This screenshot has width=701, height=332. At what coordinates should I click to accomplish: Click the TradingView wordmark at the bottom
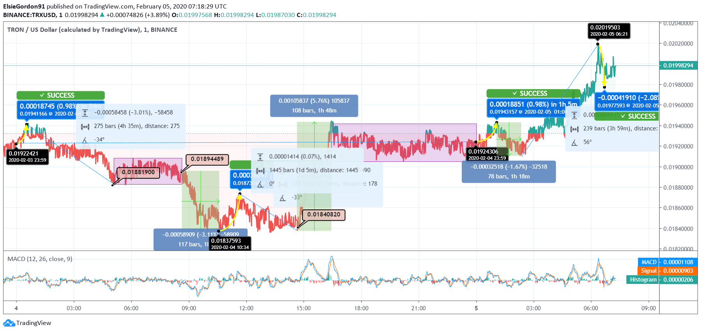pyautogui.click(x=34, y=323)
